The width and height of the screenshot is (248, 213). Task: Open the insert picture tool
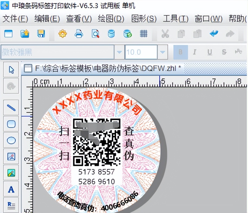pyautogui.click(x=11, y=156)
